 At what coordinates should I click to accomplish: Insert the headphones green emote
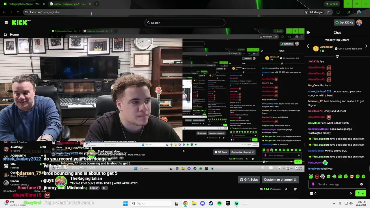click(323, 176)
